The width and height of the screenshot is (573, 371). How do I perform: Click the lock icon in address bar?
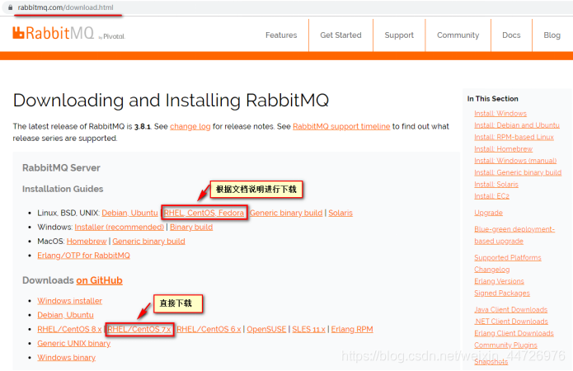[x=10, y=7]
